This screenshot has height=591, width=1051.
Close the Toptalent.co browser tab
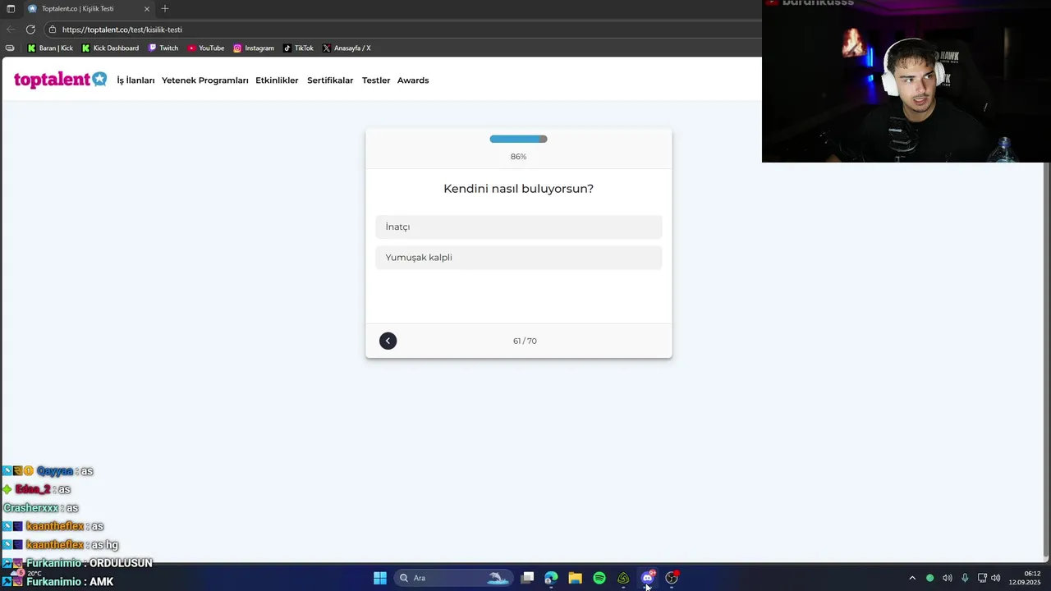[147, 9]
